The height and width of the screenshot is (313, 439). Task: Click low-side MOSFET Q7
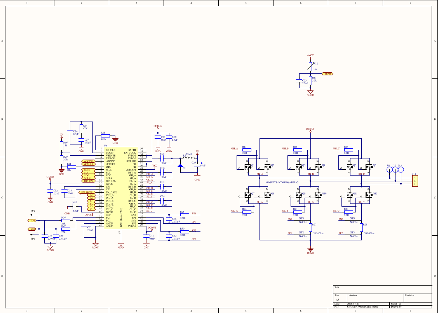pyautogui.click(x=248, y=195)
